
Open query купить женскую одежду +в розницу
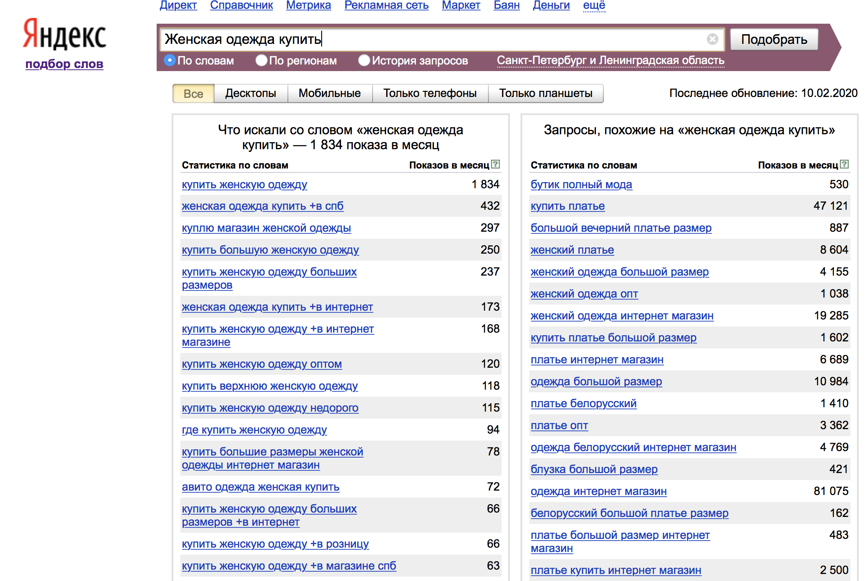coord(276,544)
